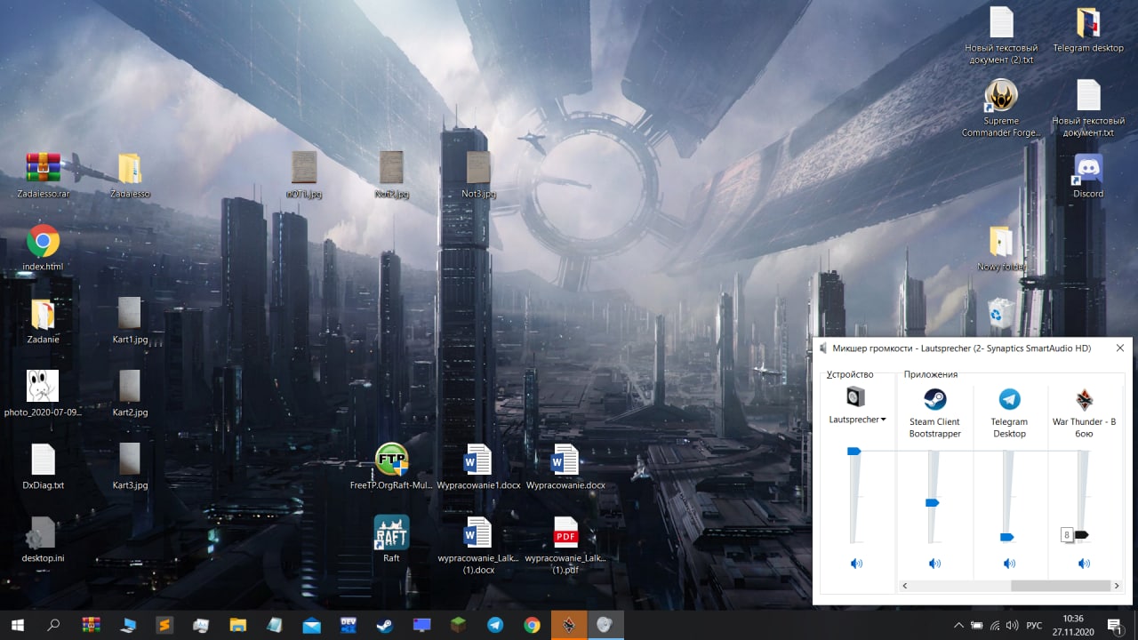Click the speaker device icon in the mixer
Image resolution: width=1138 pixels, height=640 pixels.
coord(855,397)
